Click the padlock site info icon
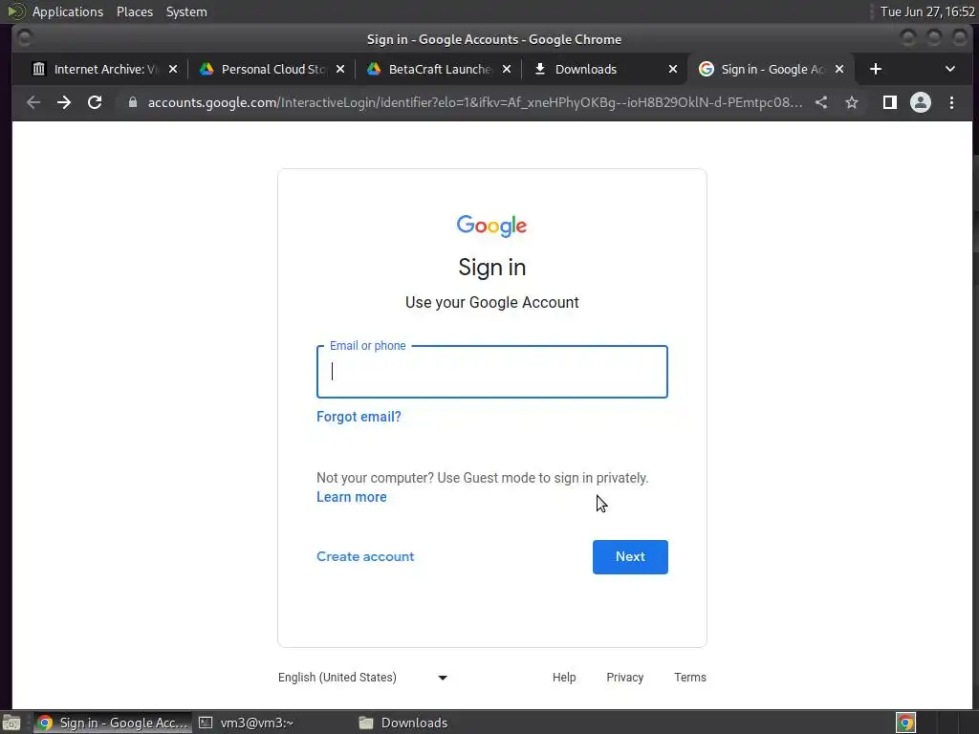Viewport: 979px width, 734px height. pos(132,102)
